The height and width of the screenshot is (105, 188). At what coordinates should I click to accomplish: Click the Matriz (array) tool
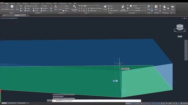point(43,10)
